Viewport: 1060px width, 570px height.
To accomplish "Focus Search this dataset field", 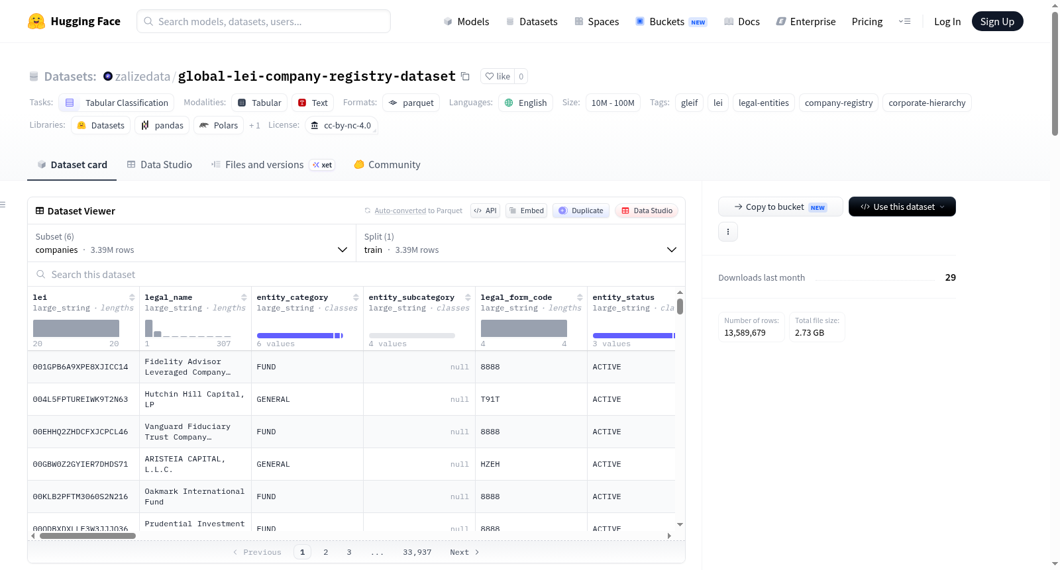I will pyautogui.click(x=356, y=274).
